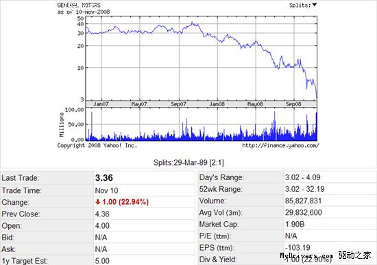This screenshot has height=265, width=377.
Task: Click the Volume value 85,827,831
Action: (x=303, y=201)
